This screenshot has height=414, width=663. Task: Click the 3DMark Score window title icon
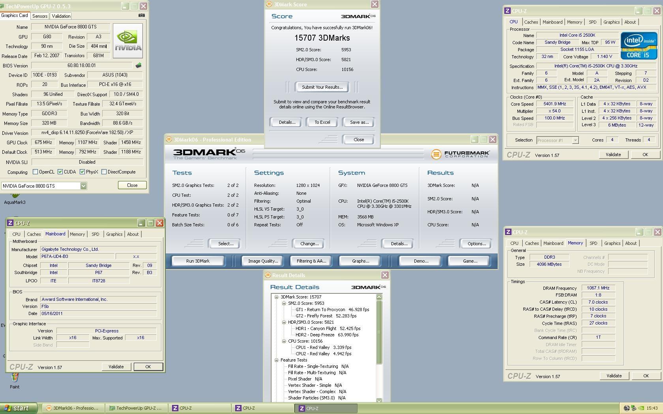pos(269,4)
